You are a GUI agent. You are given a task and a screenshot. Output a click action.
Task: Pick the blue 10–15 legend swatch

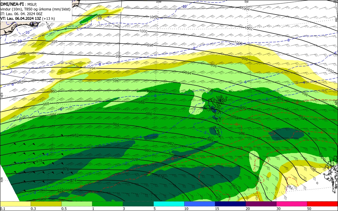tap(200, 204)
